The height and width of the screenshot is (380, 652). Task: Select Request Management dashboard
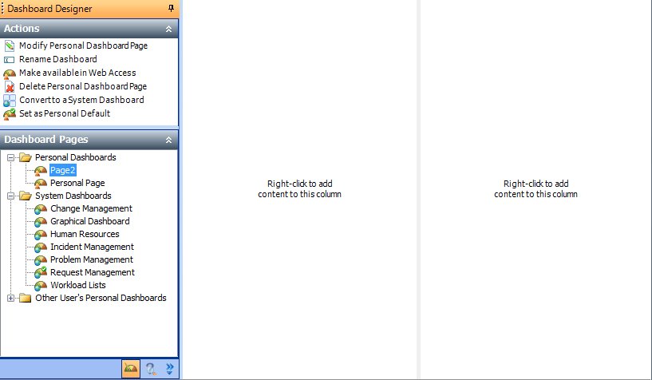[x=93, y=272]
